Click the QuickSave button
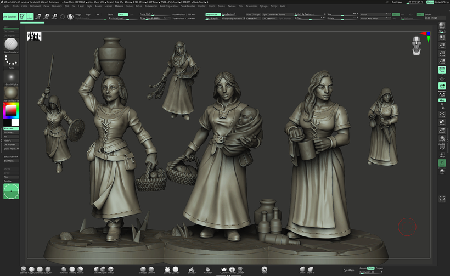This screenshot has height=276, width=450. [x=397, y=2]
